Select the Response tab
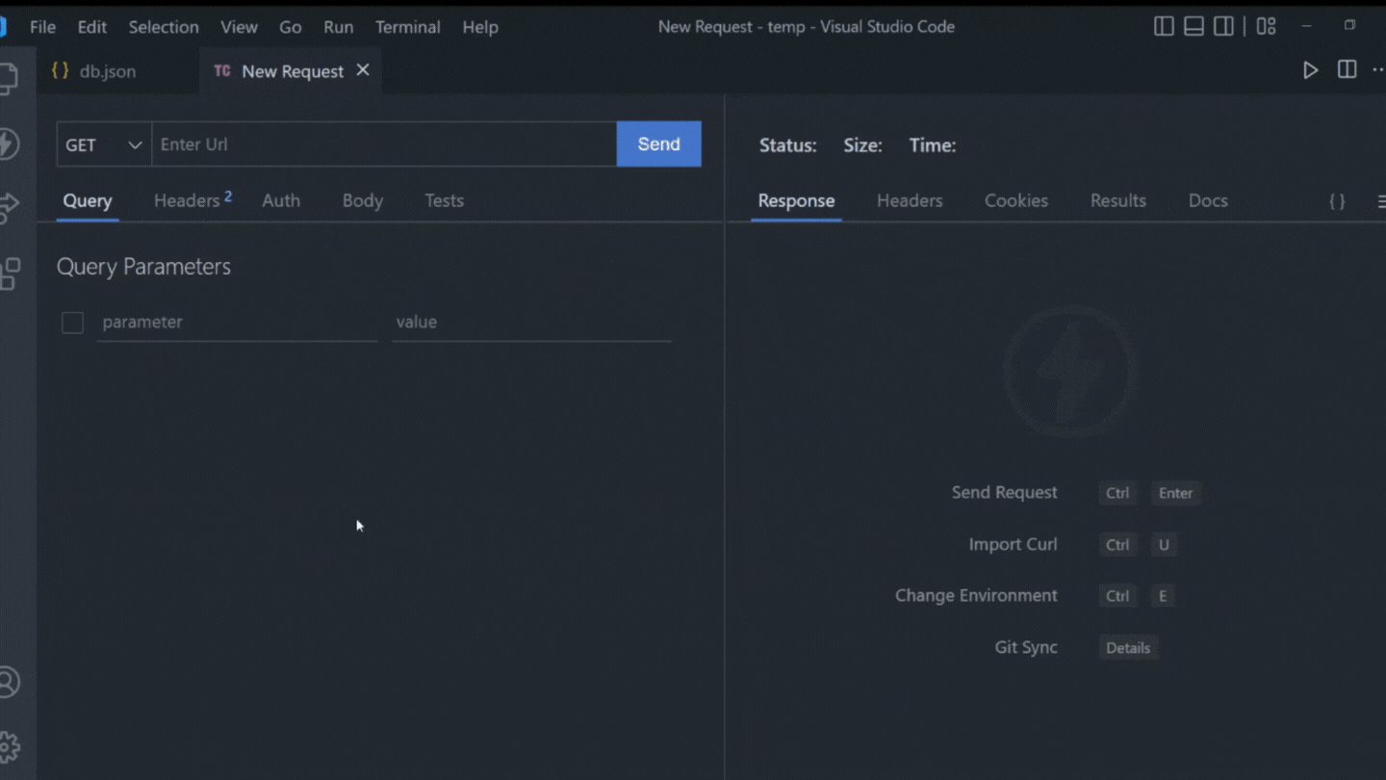This screenshot has height=780, width=1386. click(796, 201)
